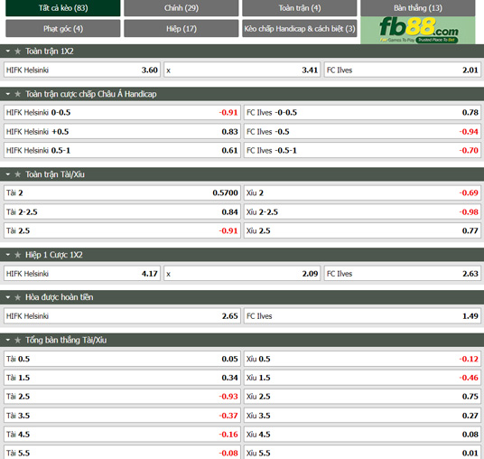Collapse the Toàn trận 1X2 section arrow
The height and width of the screenshot is (459, 484).
pyautogui.click(x=8, y=51)
